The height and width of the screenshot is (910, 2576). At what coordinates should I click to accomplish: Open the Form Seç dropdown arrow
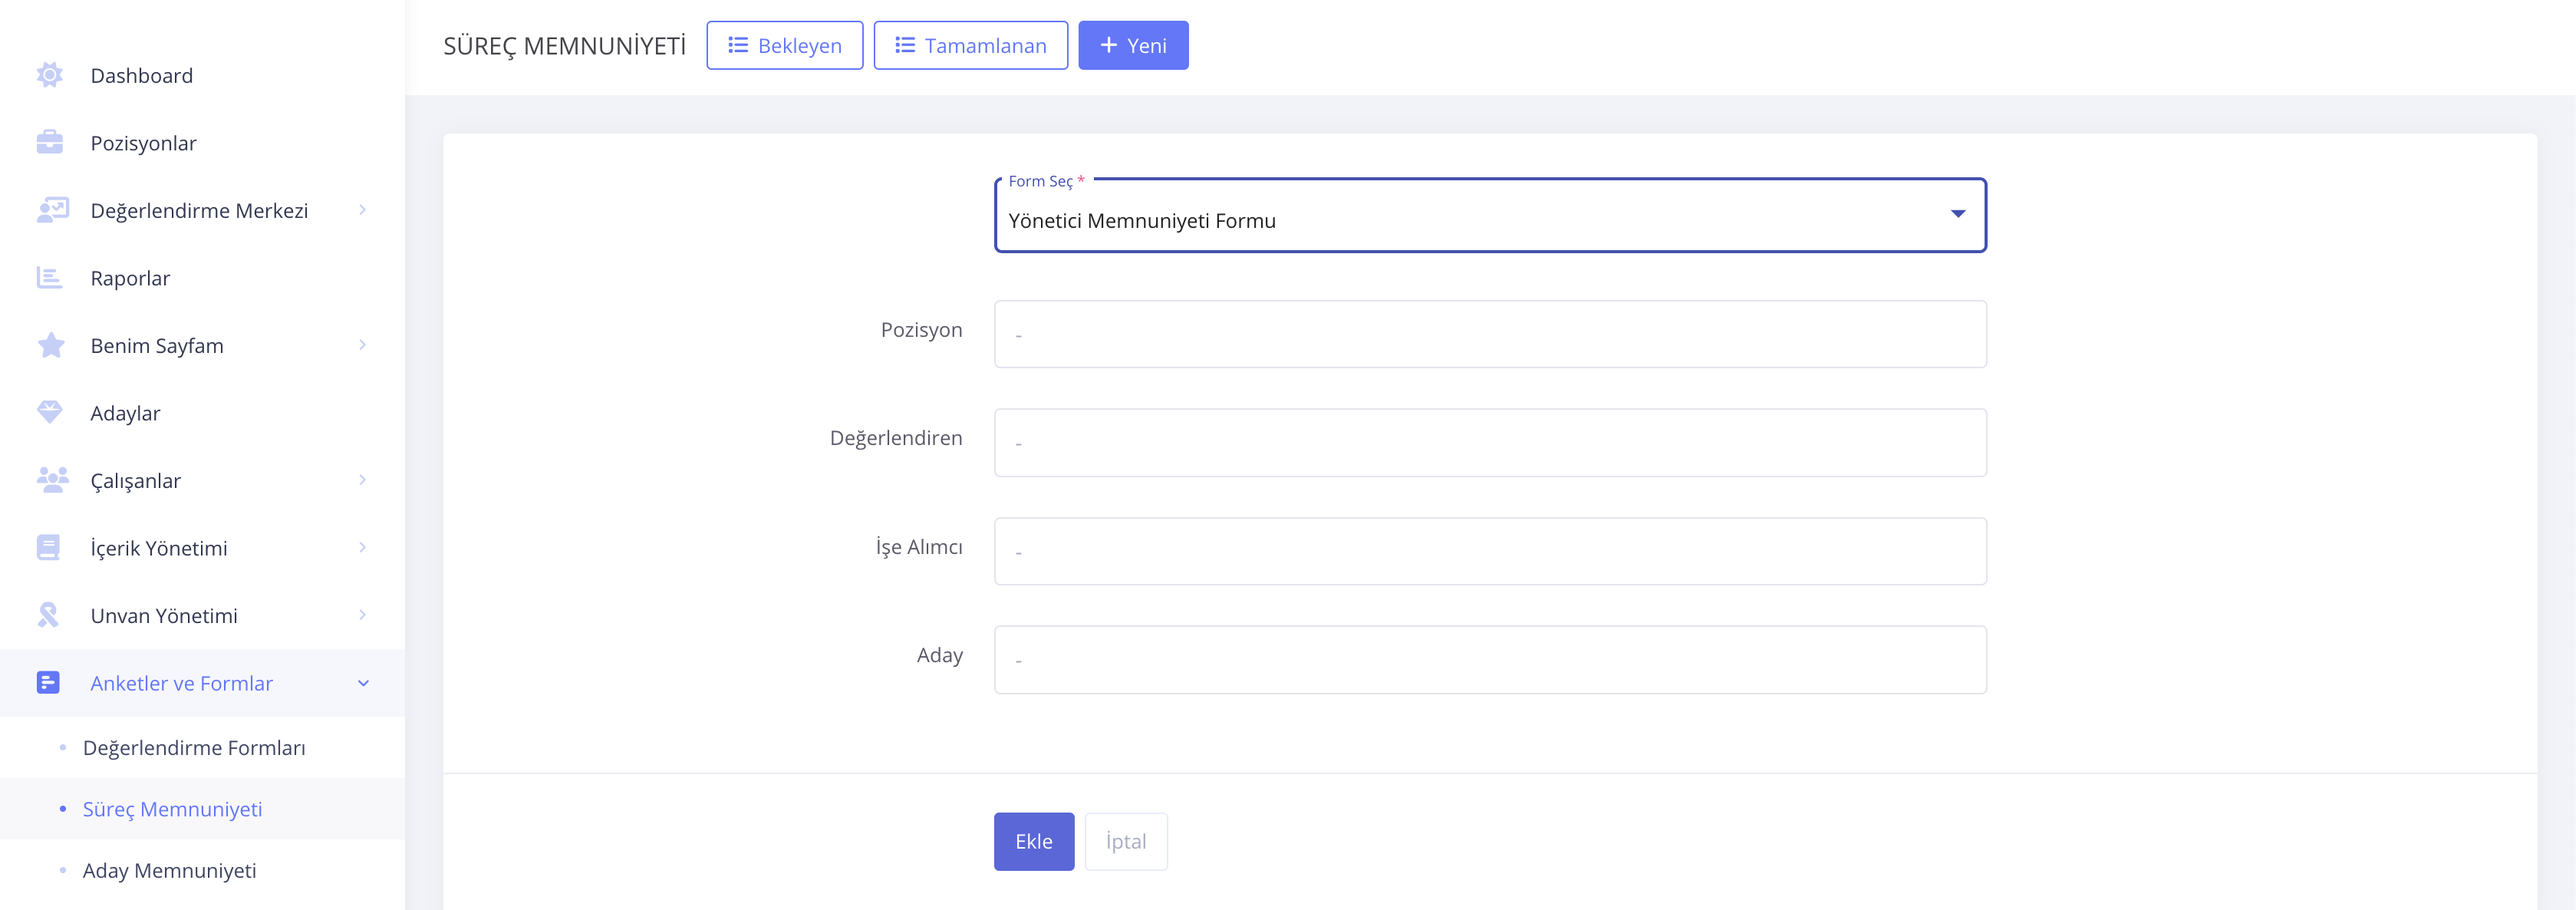[x=1957, y=214]
